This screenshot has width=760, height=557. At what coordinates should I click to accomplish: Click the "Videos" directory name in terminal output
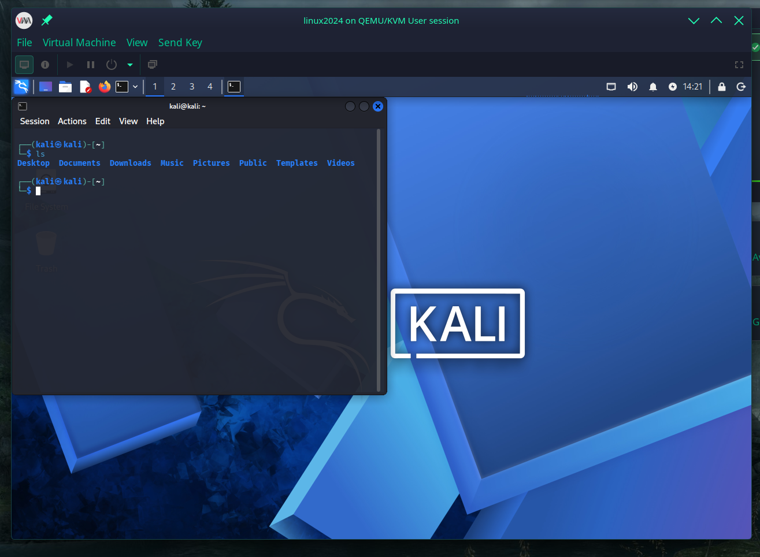(341, 163)
